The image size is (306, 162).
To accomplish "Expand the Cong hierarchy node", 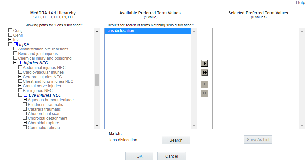I will [10, 30].
